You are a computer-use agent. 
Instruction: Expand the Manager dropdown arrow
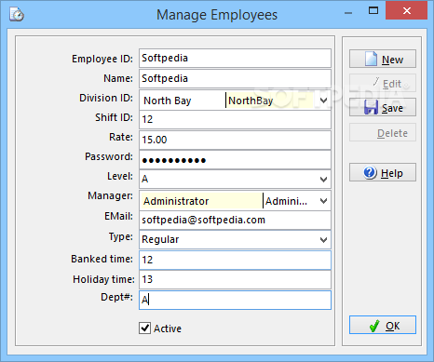(x=323, y=201)
